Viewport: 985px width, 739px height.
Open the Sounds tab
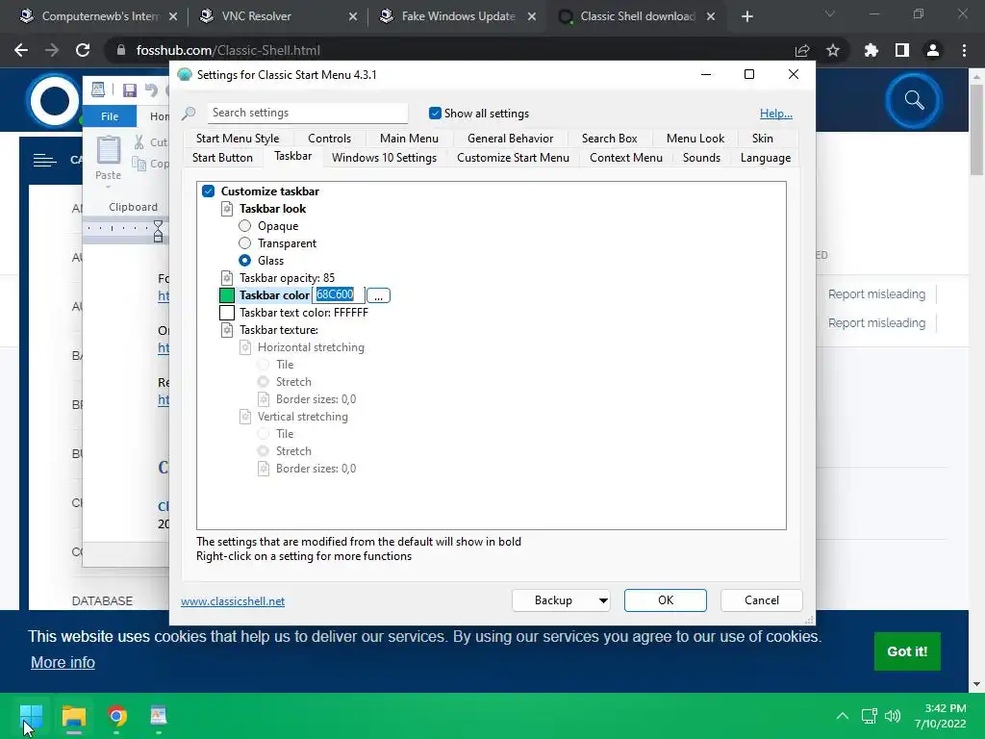(x=701, y=158)
